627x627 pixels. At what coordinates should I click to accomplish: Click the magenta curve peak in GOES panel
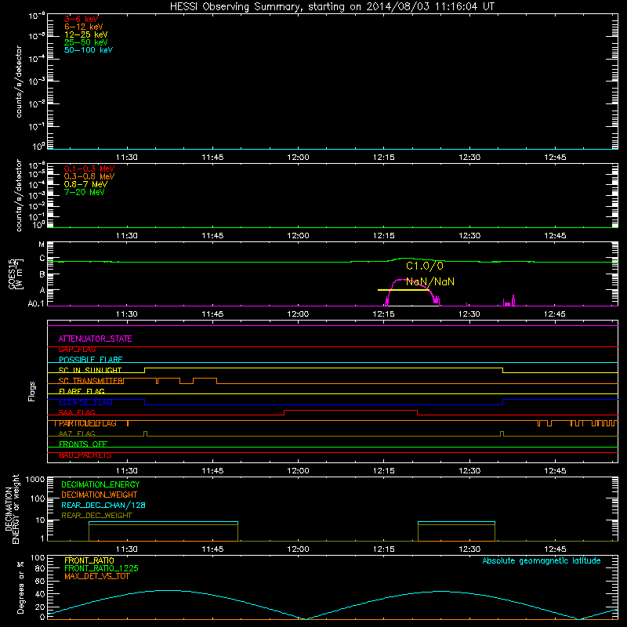(401, 280)
